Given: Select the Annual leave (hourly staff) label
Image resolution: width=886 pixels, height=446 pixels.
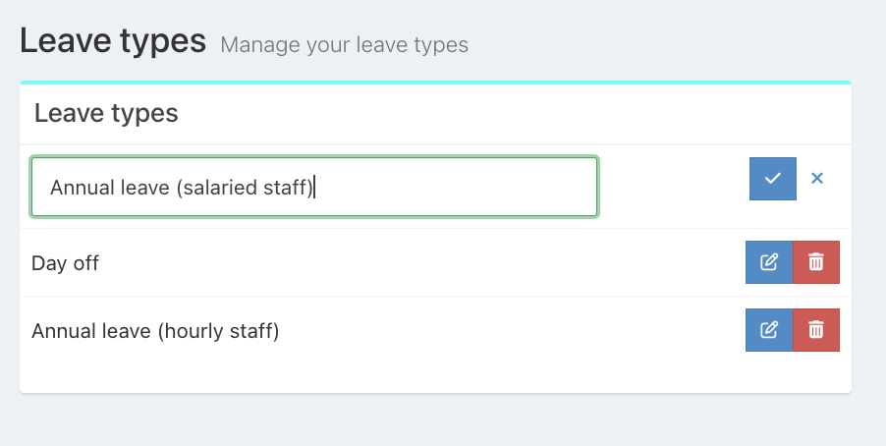Looking at the screenshot, I should coord(155,332).
